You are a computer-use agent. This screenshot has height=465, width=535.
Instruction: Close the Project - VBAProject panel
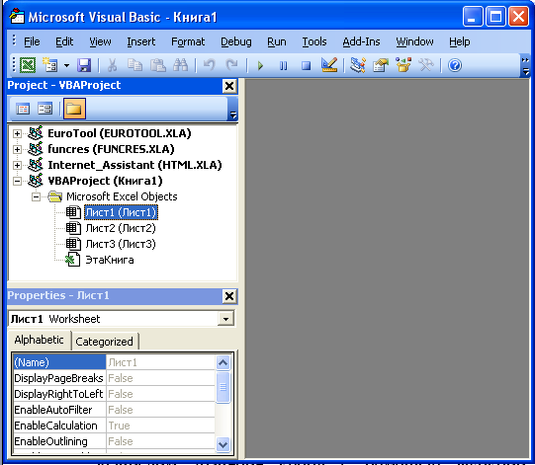pos(229,86)
